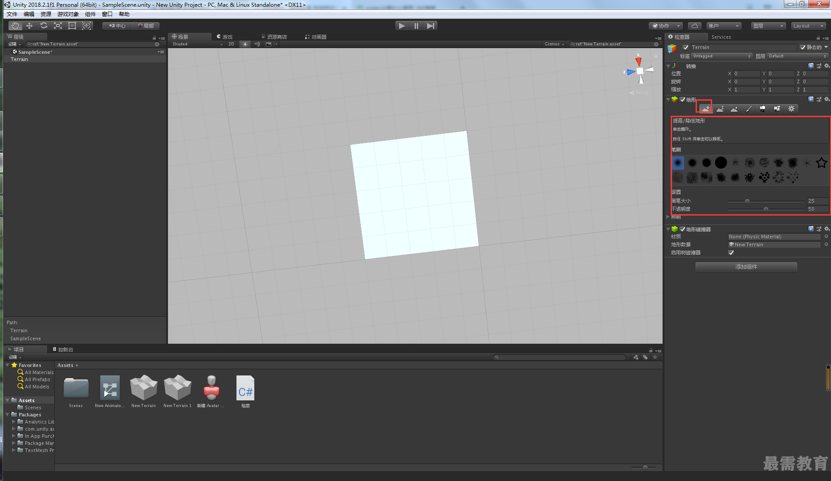The height and width of the screenshot is (481, 831).
Task: Disable the Terrain Collider component checkbox
Action: [x=682, y=229]
